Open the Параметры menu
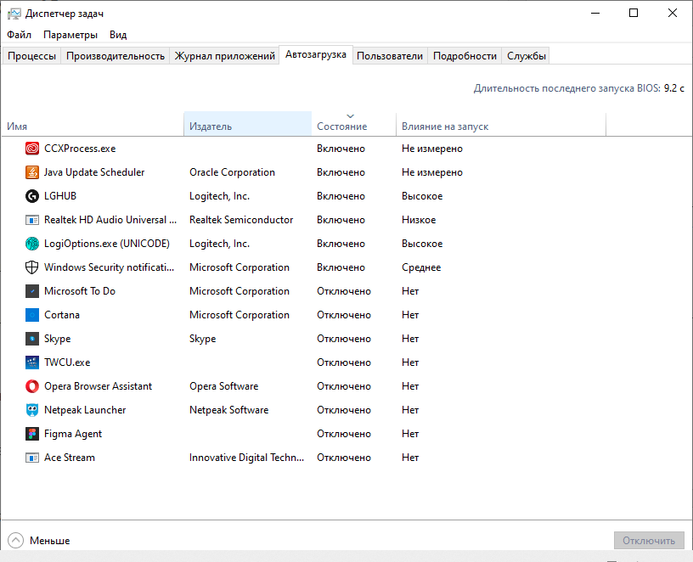Screen dimensions: 693x562 (x=70, y=35)
